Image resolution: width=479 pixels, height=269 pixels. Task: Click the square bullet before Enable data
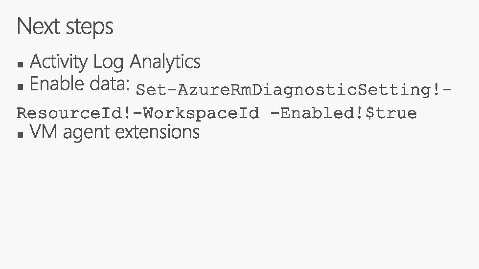(20, 87)
